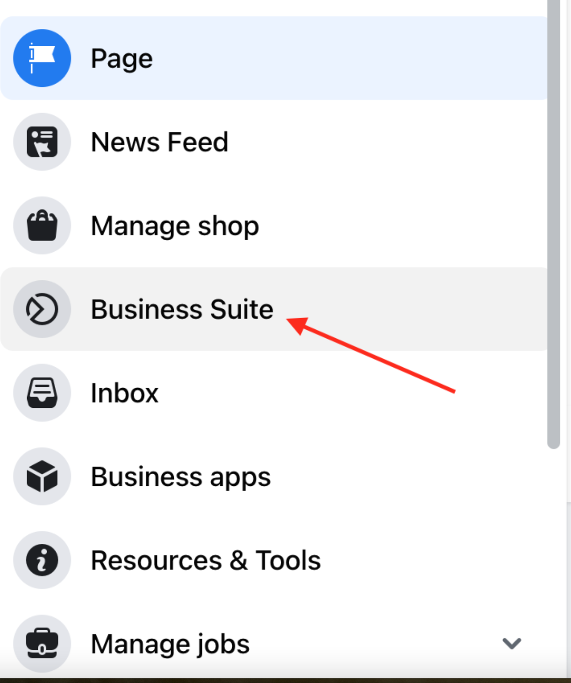
Task: Open Business Suite from the menu
Action: pos(182,308)
